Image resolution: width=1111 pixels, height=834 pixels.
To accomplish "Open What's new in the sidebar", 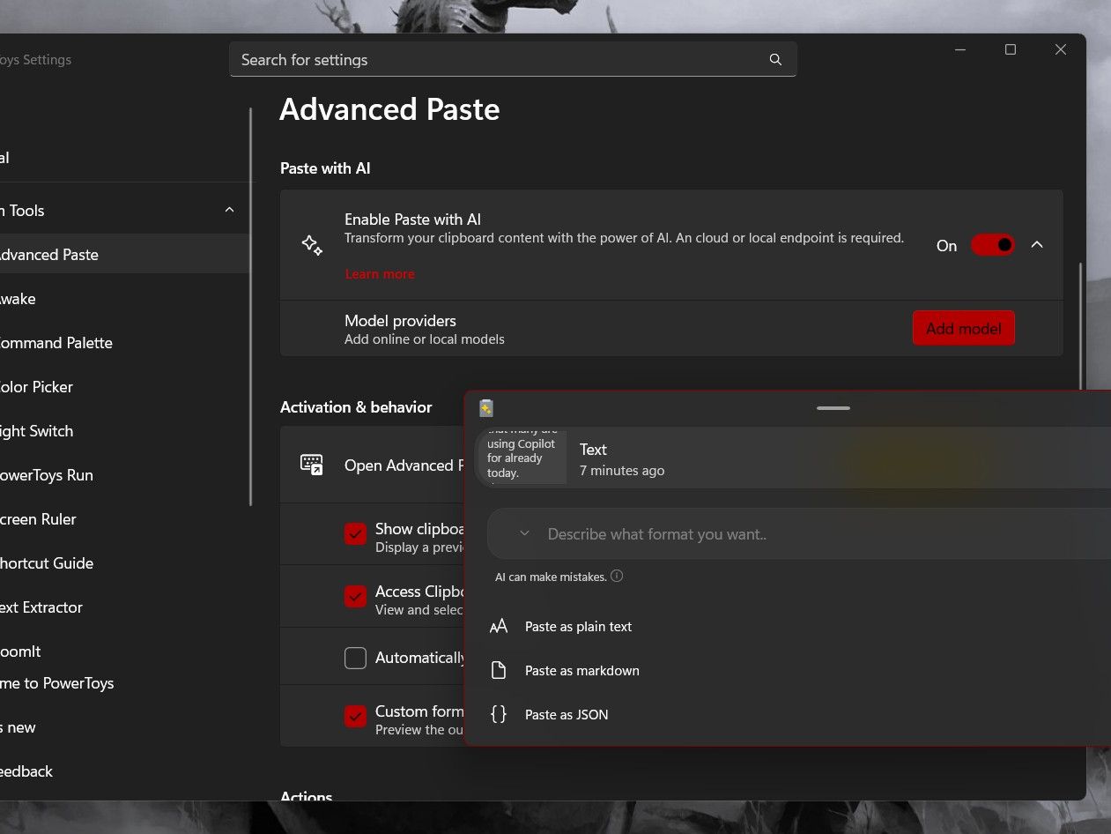I will pyautogui.click(x=123, y=727).
